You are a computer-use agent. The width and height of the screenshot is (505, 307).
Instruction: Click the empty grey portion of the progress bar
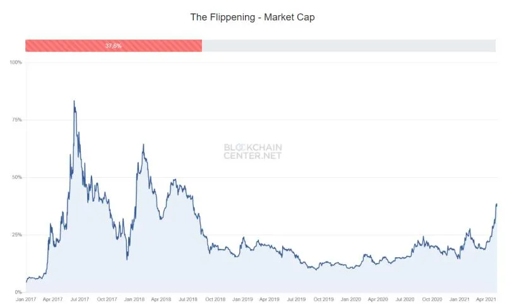tap(348, 45)
